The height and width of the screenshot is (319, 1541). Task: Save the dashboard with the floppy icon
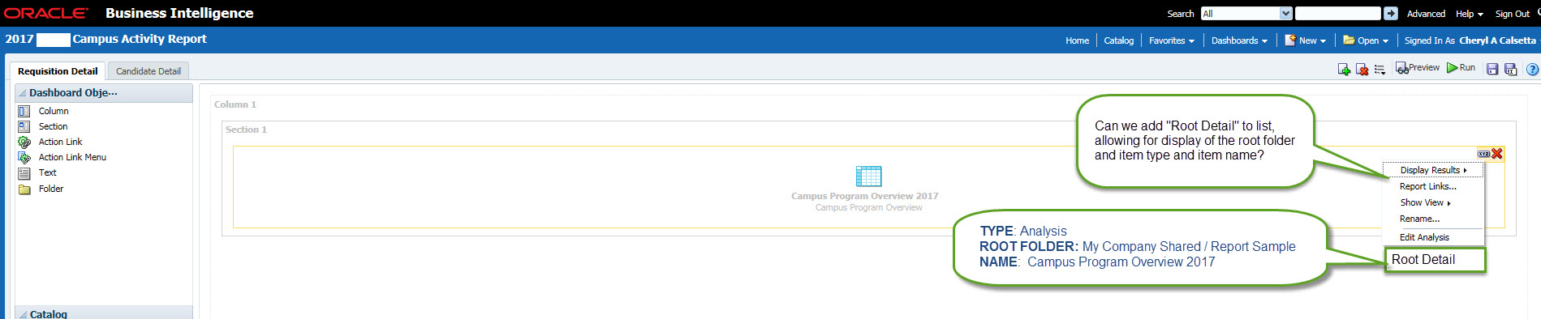click(x=1491, y=70)
